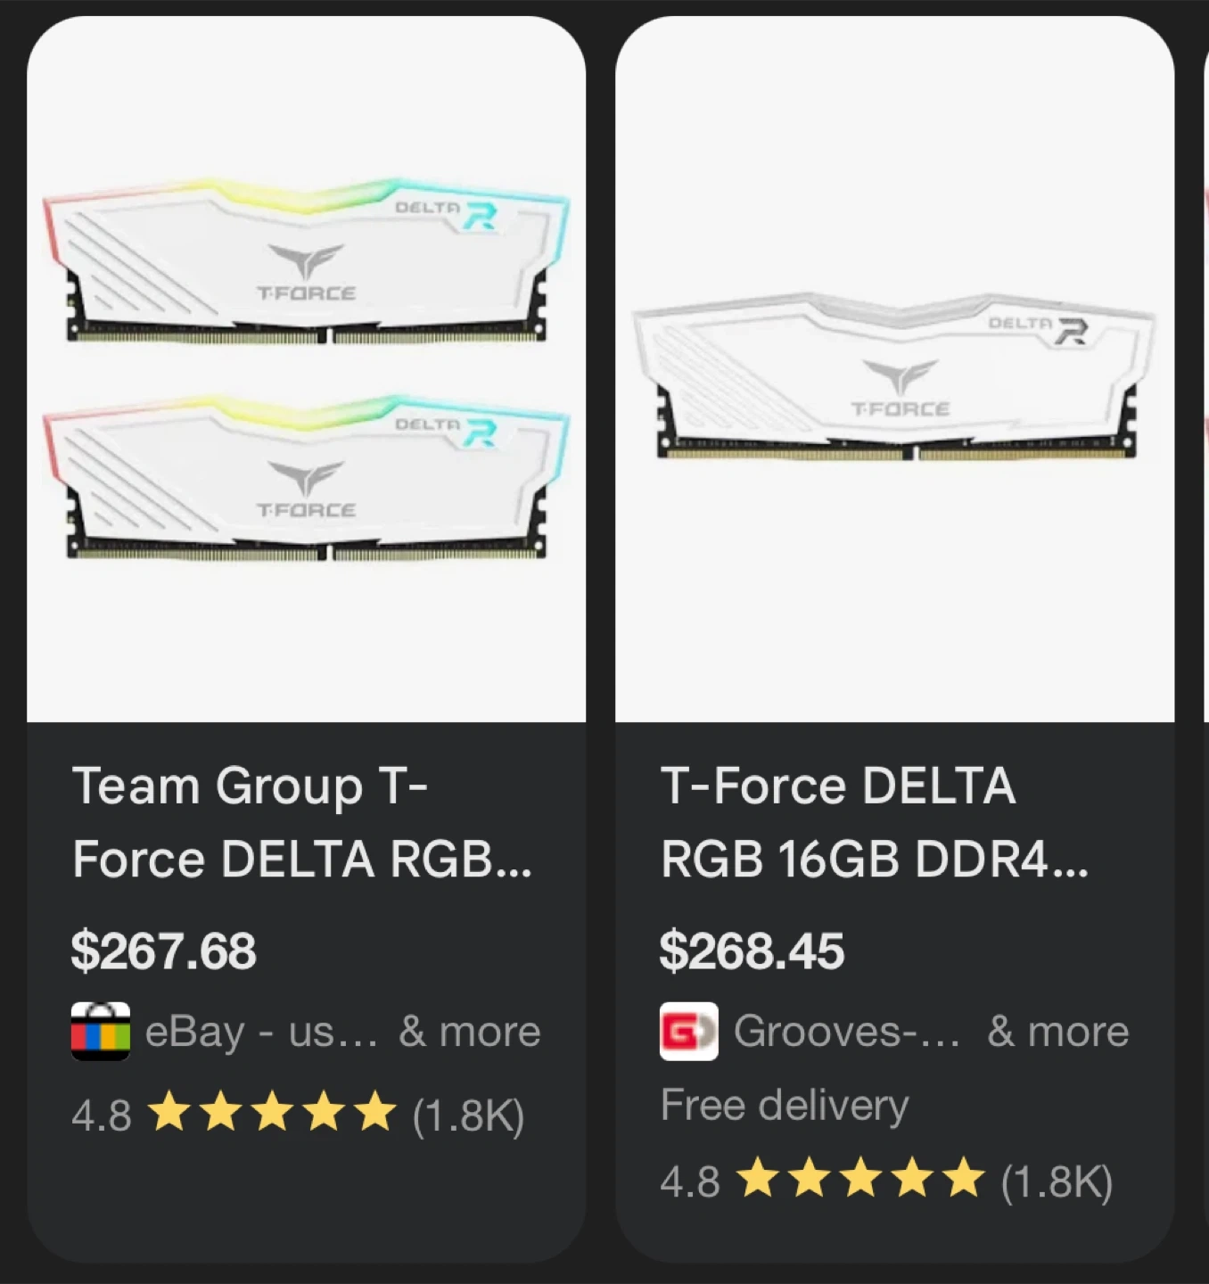Click the 4.8 rating number on Grooves listing

pos(689,1181)
